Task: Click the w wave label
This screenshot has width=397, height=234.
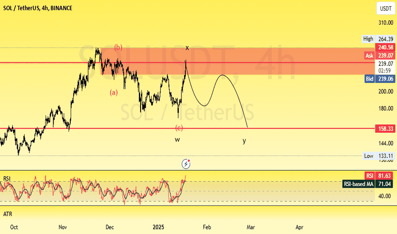Action: (177, 140)
